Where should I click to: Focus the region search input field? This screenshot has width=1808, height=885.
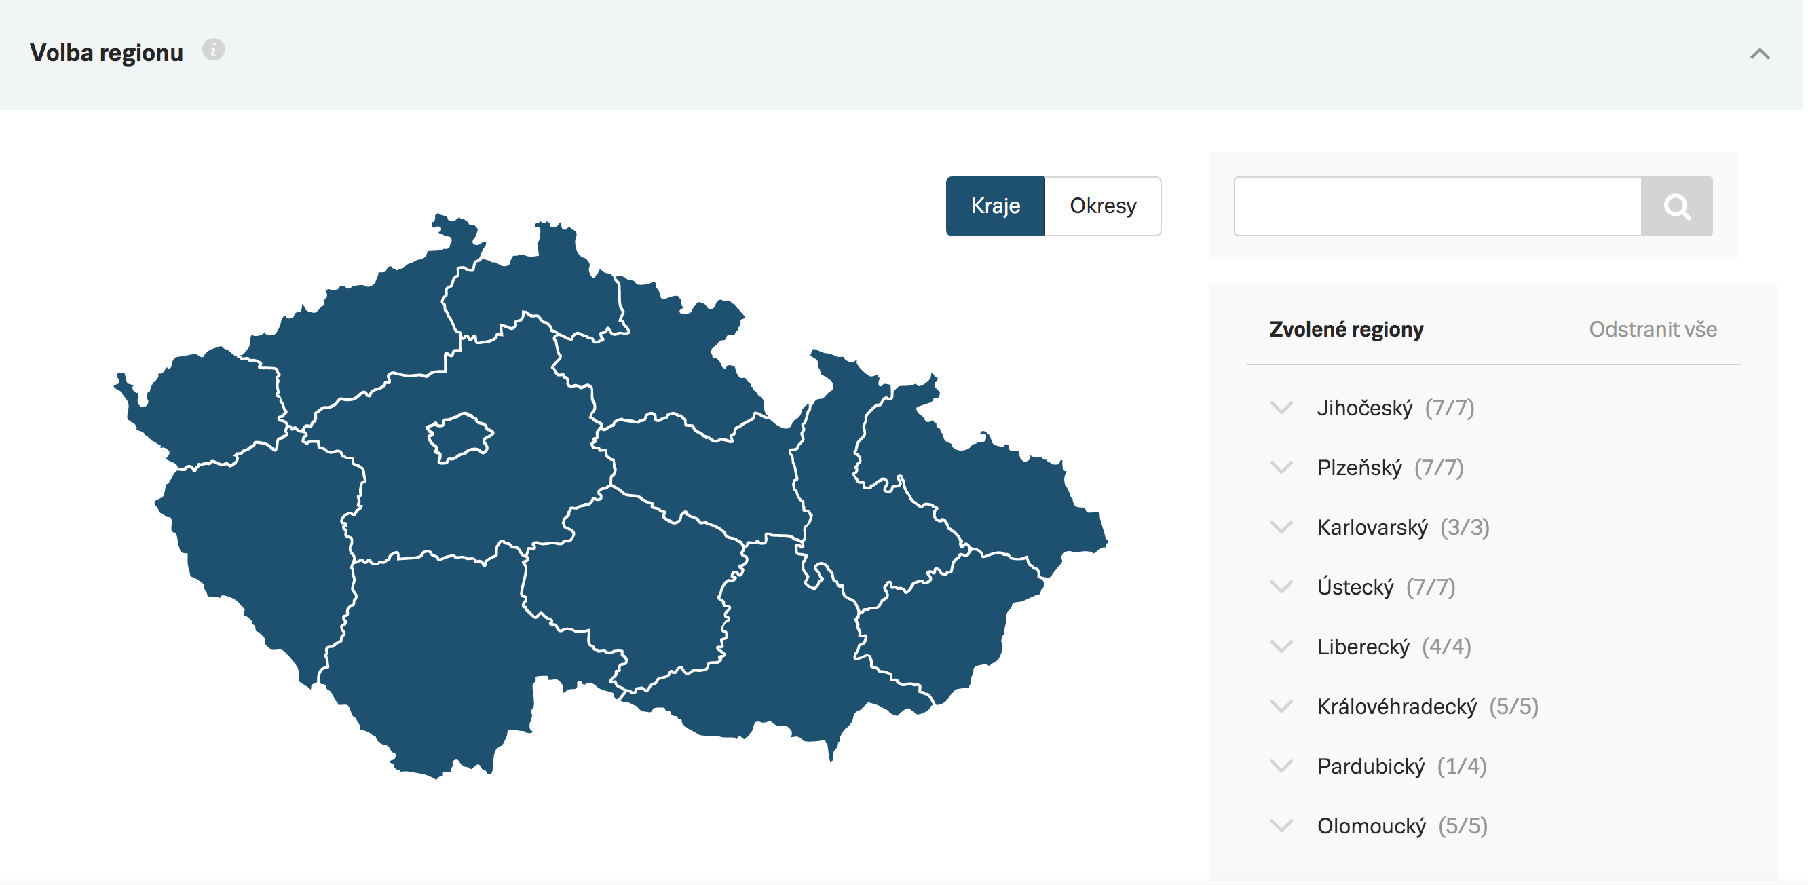click(1437, 206)
